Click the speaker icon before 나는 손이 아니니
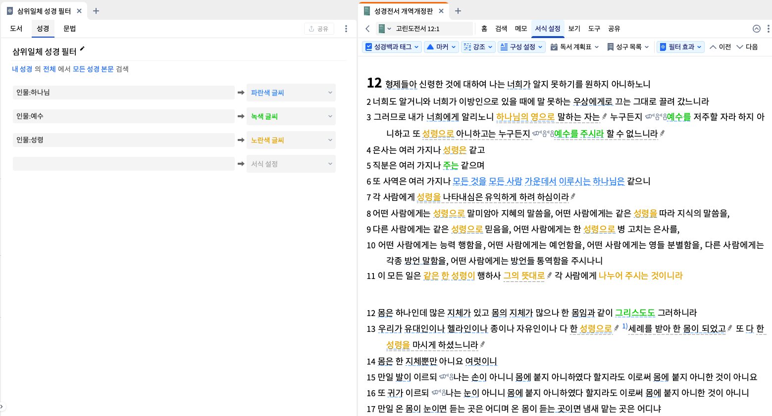Viewport: 772px width, 416px height. tap(446, 377)
